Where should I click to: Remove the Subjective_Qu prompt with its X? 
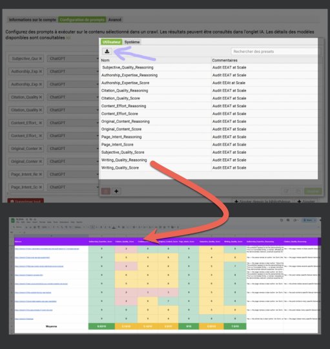click(x=41, y=59)
